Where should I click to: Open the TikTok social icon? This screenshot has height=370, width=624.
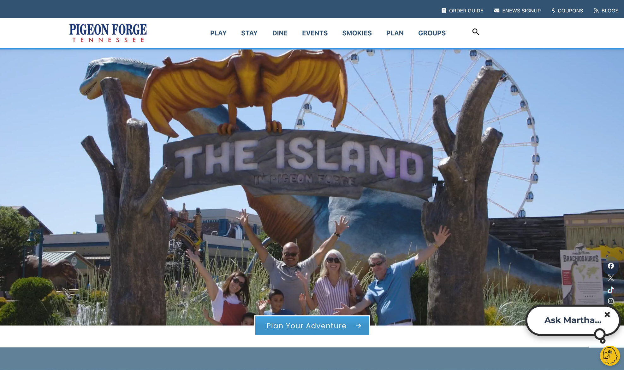click(611, 290)
